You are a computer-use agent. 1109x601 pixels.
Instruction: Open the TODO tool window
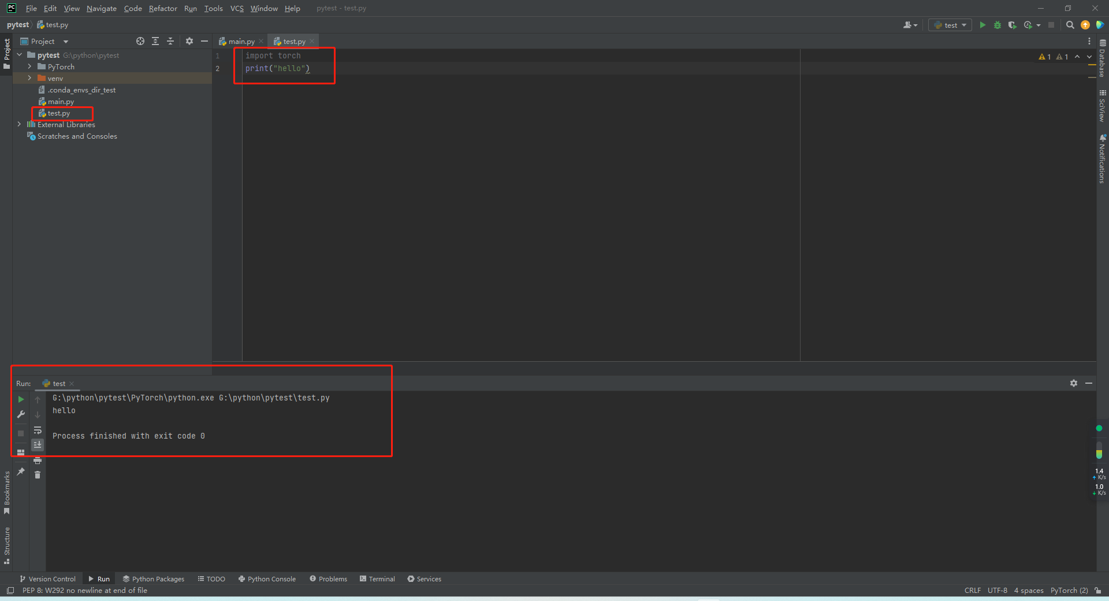click(211, 578)
